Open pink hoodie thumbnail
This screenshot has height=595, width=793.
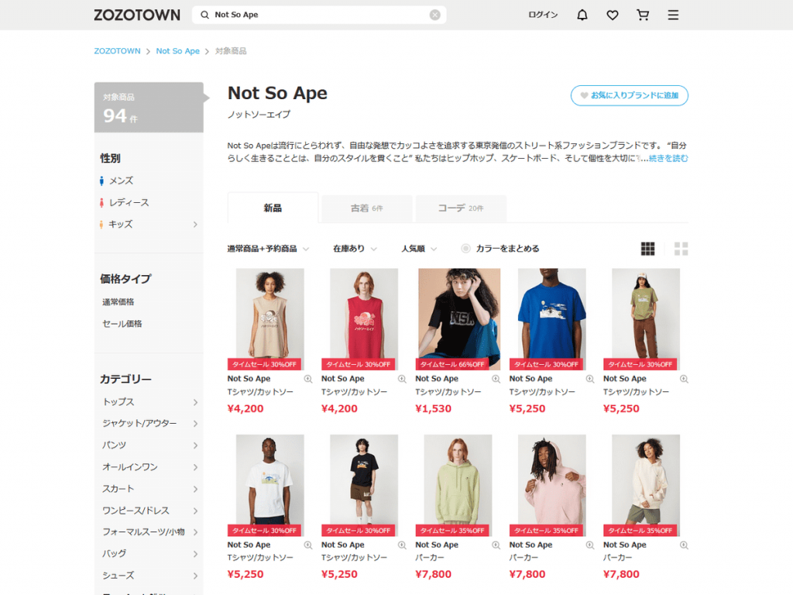tap(551, 485)
